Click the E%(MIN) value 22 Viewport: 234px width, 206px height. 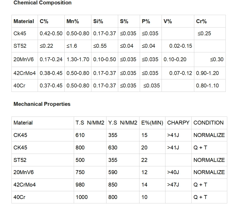[144, 160]
